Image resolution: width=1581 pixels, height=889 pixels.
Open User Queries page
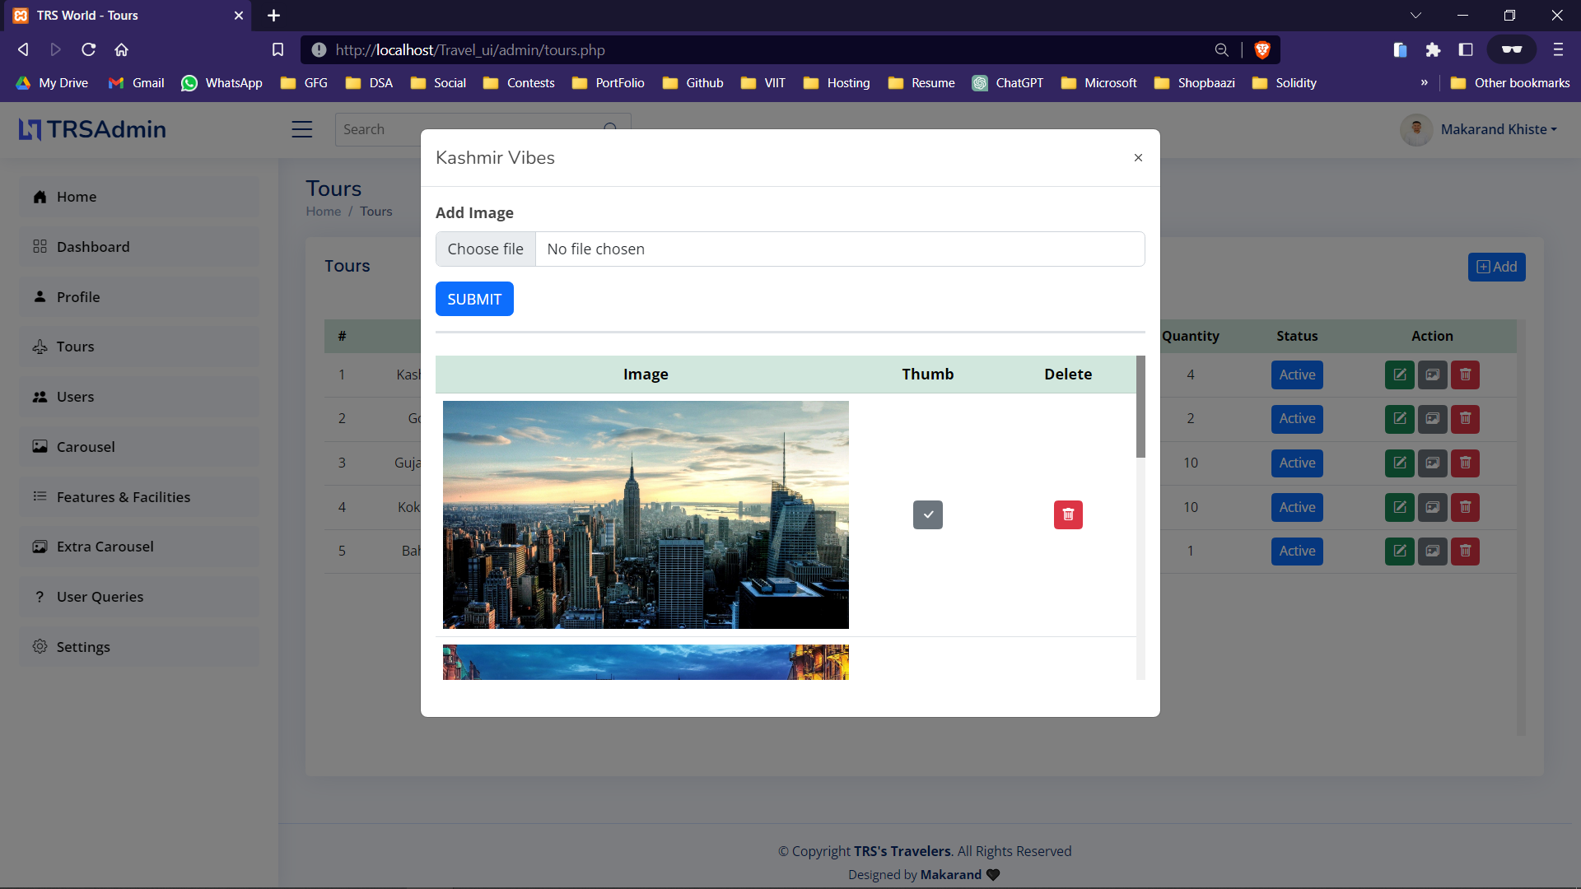click(139, 597)
